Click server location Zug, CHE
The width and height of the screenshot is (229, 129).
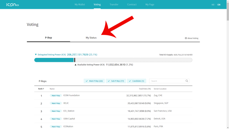(x=158, y=95)
